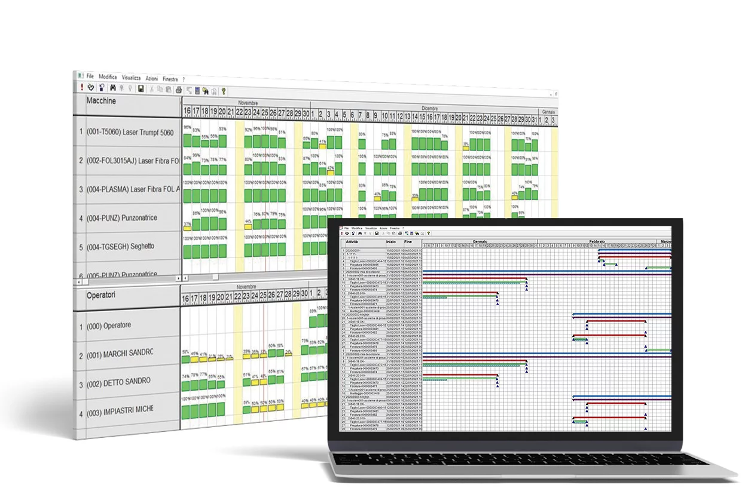
Task: Select the Laser Trumpf 5060 machine row
Action: (x=131, y=132)
